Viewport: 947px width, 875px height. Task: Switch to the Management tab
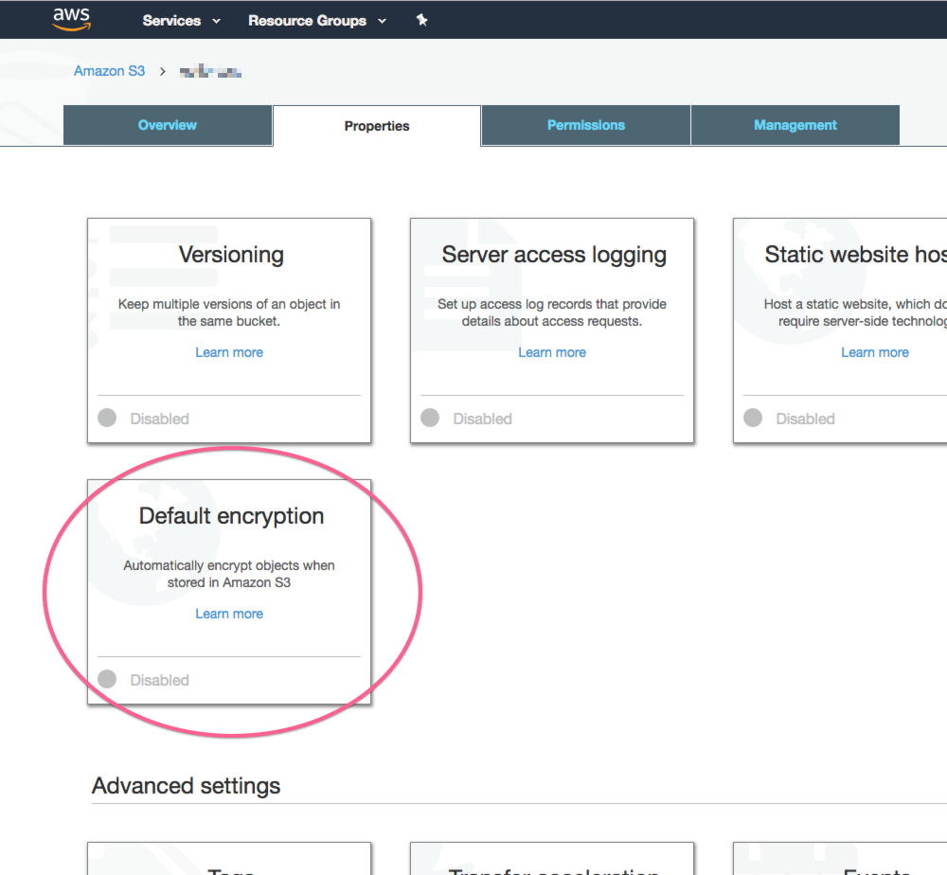[795, 125]
